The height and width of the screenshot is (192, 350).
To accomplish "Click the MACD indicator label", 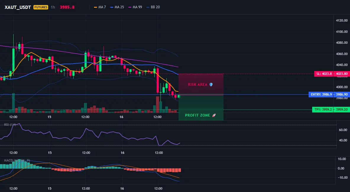I will tap(17, 160).
